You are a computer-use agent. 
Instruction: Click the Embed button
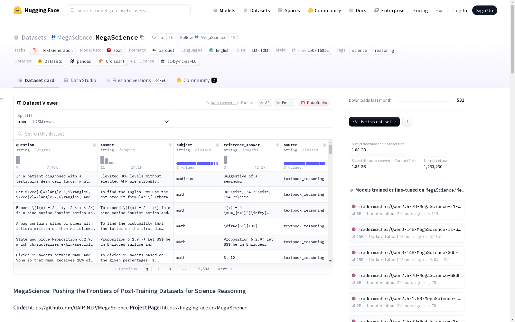tap(285, 103)
